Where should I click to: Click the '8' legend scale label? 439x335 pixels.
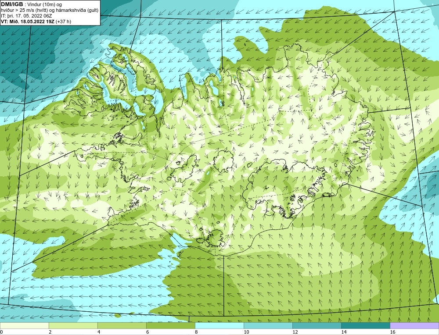pos(196,332)
